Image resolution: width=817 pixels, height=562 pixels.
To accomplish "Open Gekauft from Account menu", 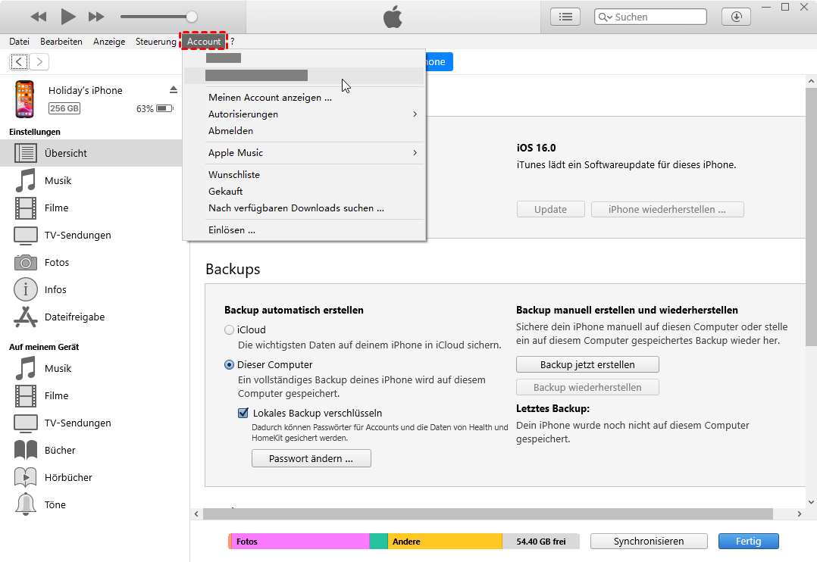I will (x=305, y=191).
